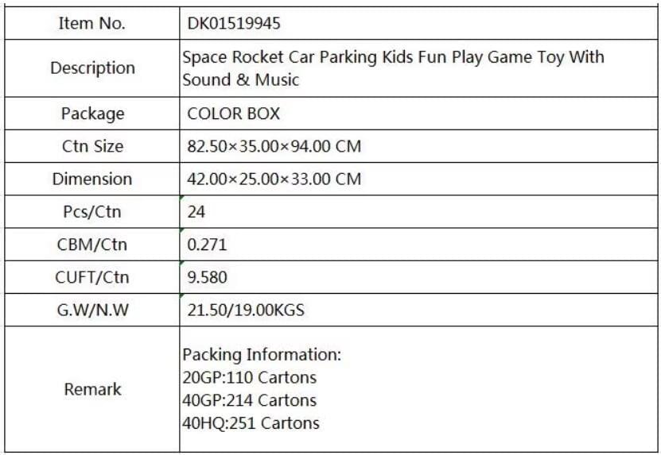Click the "Remark" label cell
Image resolution: width=661 pixels, height=455 pixels.
(x=92, y=389)
